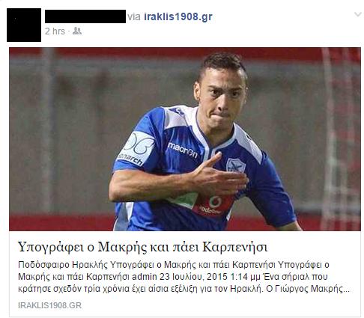Click the redacted poster name

[x=85, y=16]
